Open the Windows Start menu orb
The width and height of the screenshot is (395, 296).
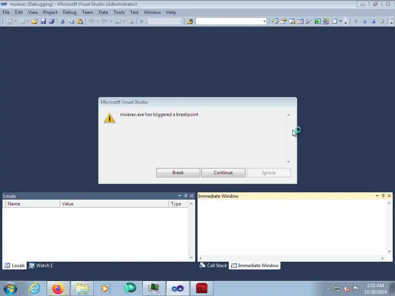pyautogui.click(x=10, y=288)
